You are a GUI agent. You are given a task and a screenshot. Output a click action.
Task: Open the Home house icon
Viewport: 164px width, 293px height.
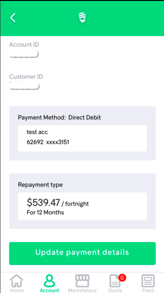[17, 281]
